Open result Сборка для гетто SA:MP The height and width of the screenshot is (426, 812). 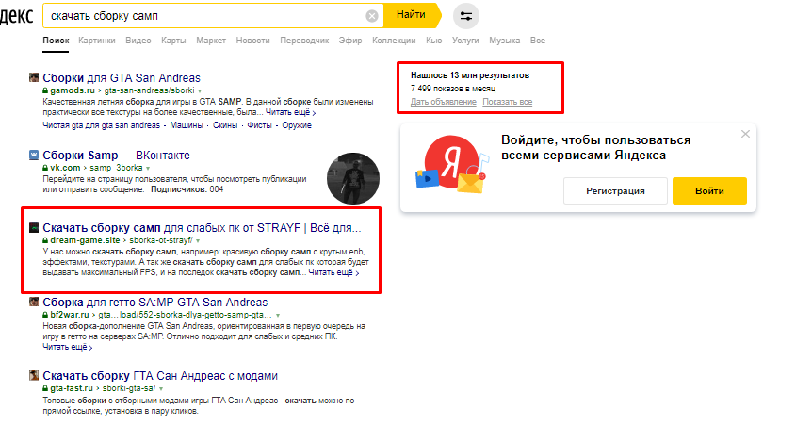click(x=154, y=303)
